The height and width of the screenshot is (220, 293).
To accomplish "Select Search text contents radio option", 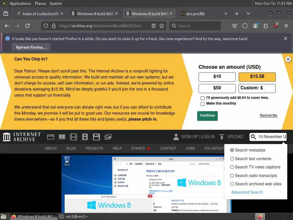I will 232,159.
